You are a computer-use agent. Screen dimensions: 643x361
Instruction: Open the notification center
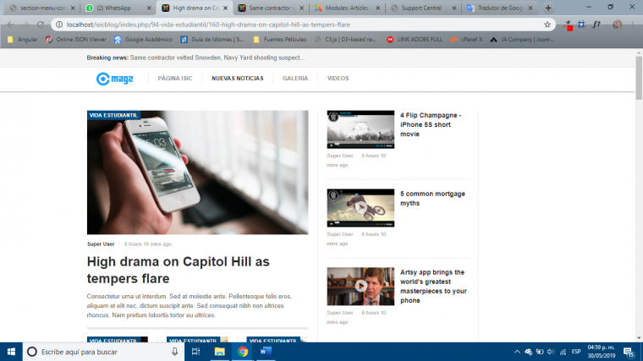(629, 352)
